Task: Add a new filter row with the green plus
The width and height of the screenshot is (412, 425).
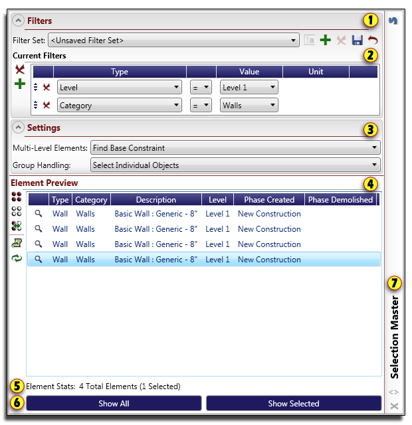Action: click(x=20, y=84)
